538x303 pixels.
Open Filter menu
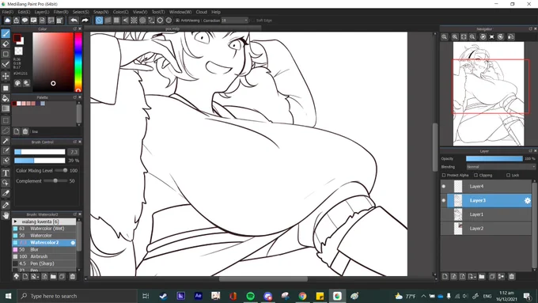[x=61, y=12]
